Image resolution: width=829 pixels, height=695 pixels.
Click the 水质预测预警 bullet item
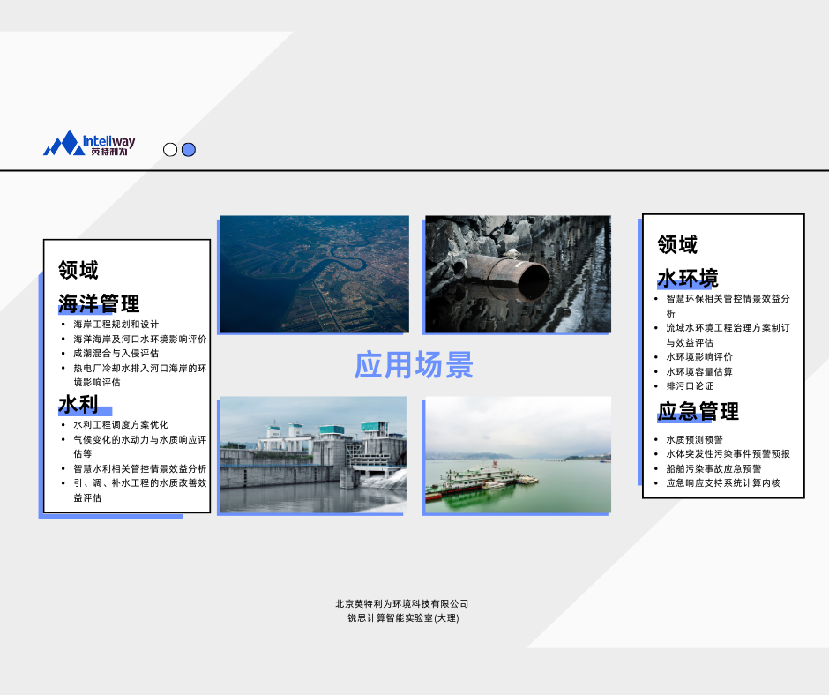[694, 439]
